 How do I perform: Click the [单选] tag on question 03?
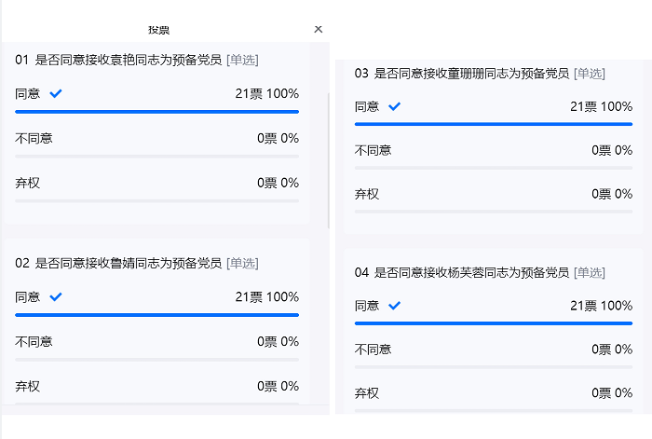coord(589,74)
